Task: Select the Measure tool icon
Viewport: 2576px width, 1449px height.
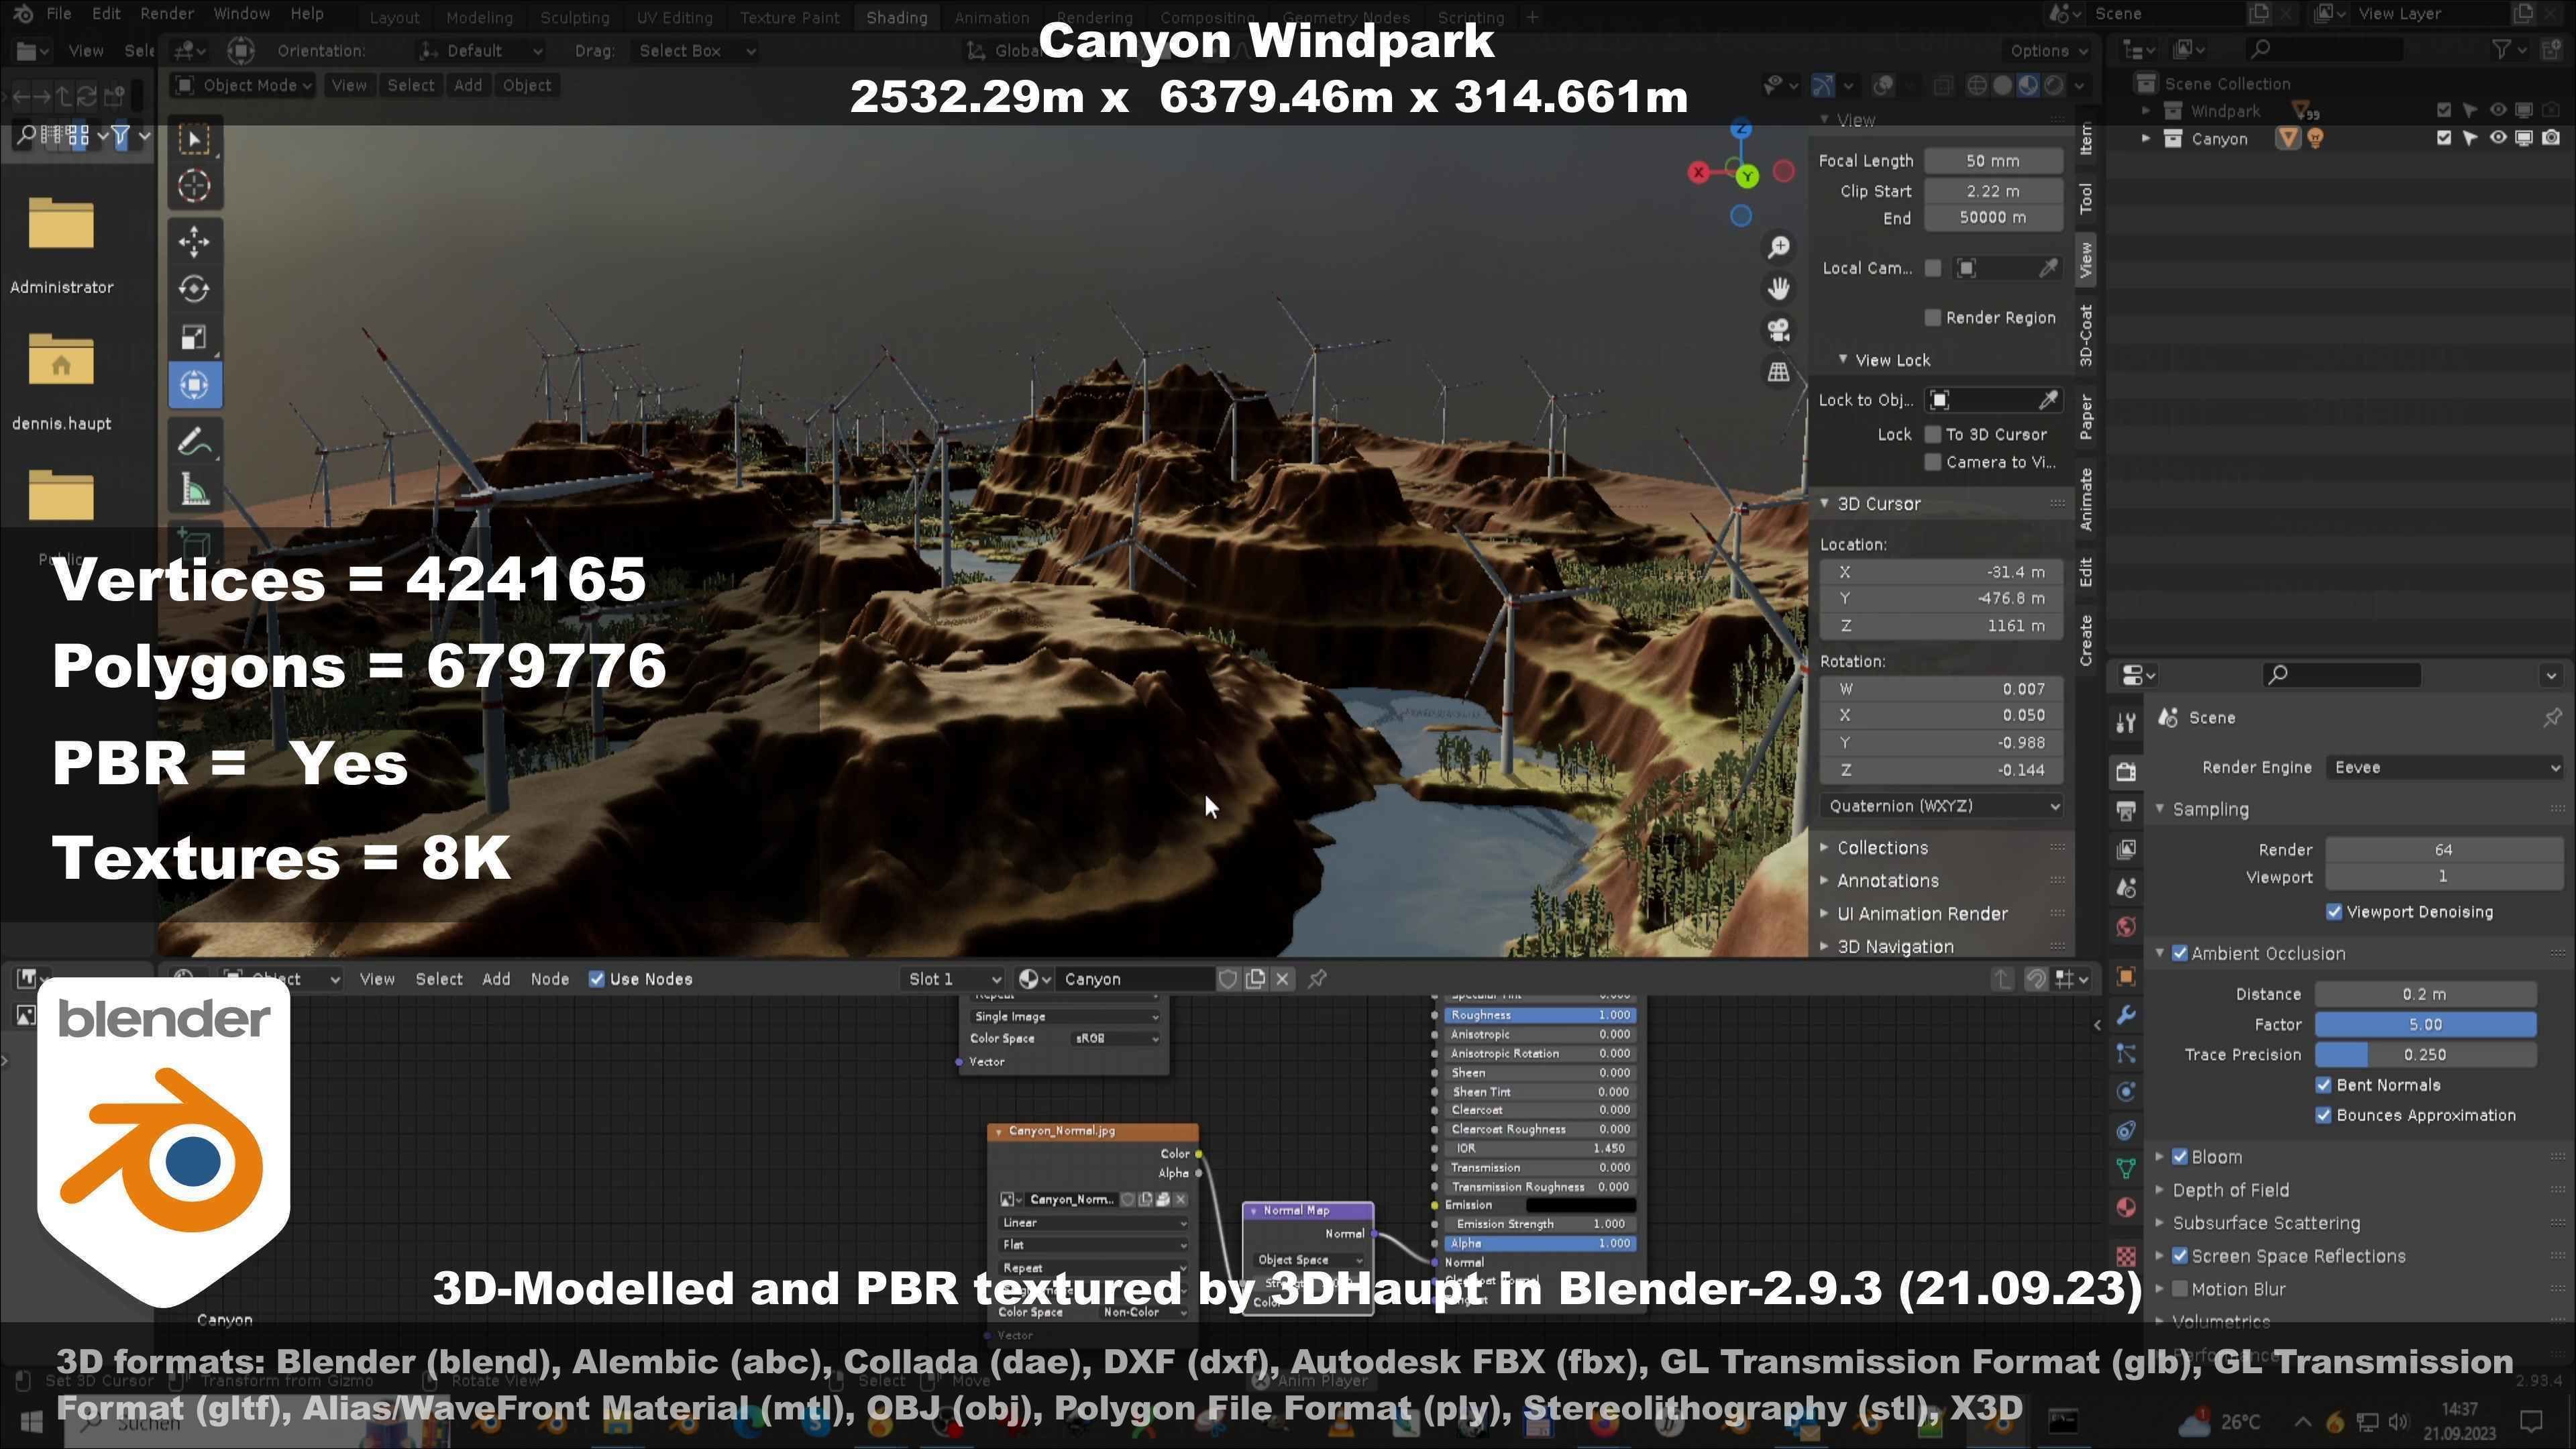Action: 194,490
